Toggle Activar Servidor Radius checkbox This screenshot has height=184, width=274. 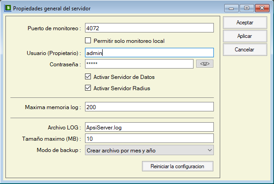coord(88,88)
